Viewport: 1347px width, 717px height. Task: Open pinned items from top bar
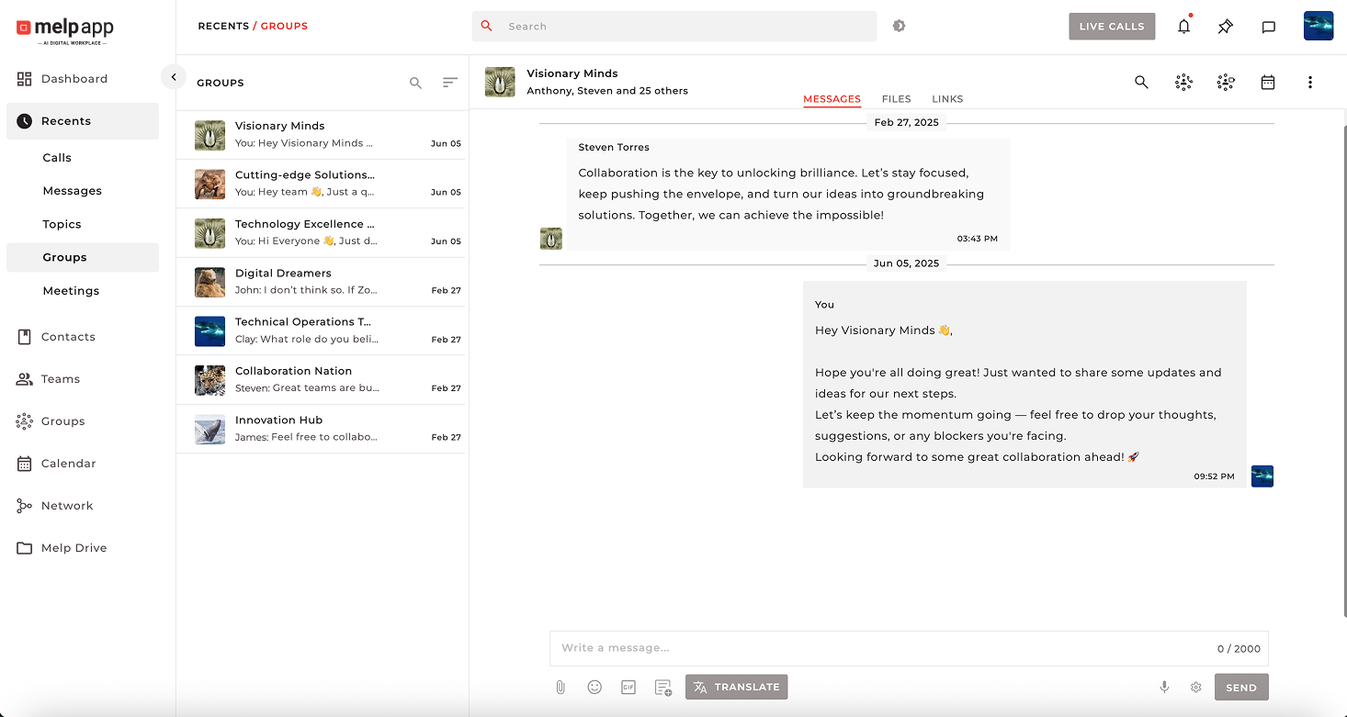point(1226,27)
